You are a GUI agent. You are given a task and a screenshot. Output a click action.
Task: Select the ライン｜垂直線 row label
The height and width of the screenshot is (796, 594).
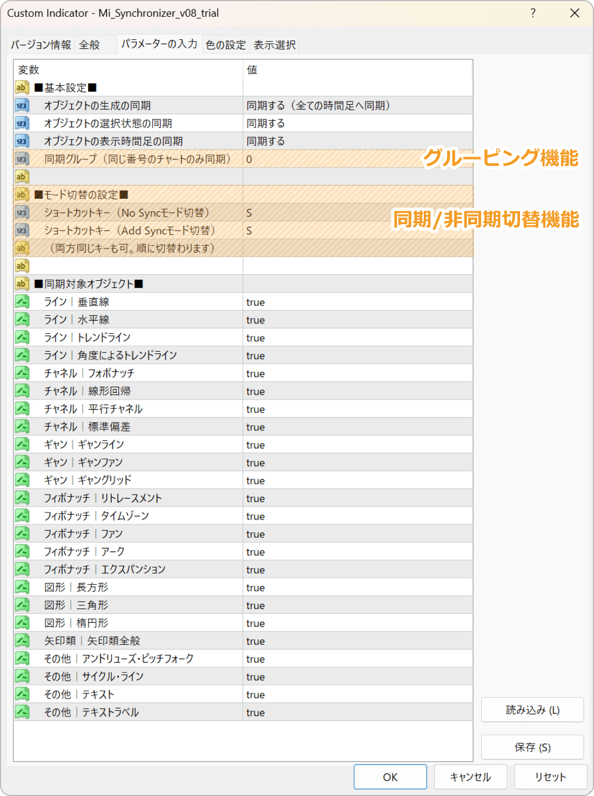pos(77,301)
